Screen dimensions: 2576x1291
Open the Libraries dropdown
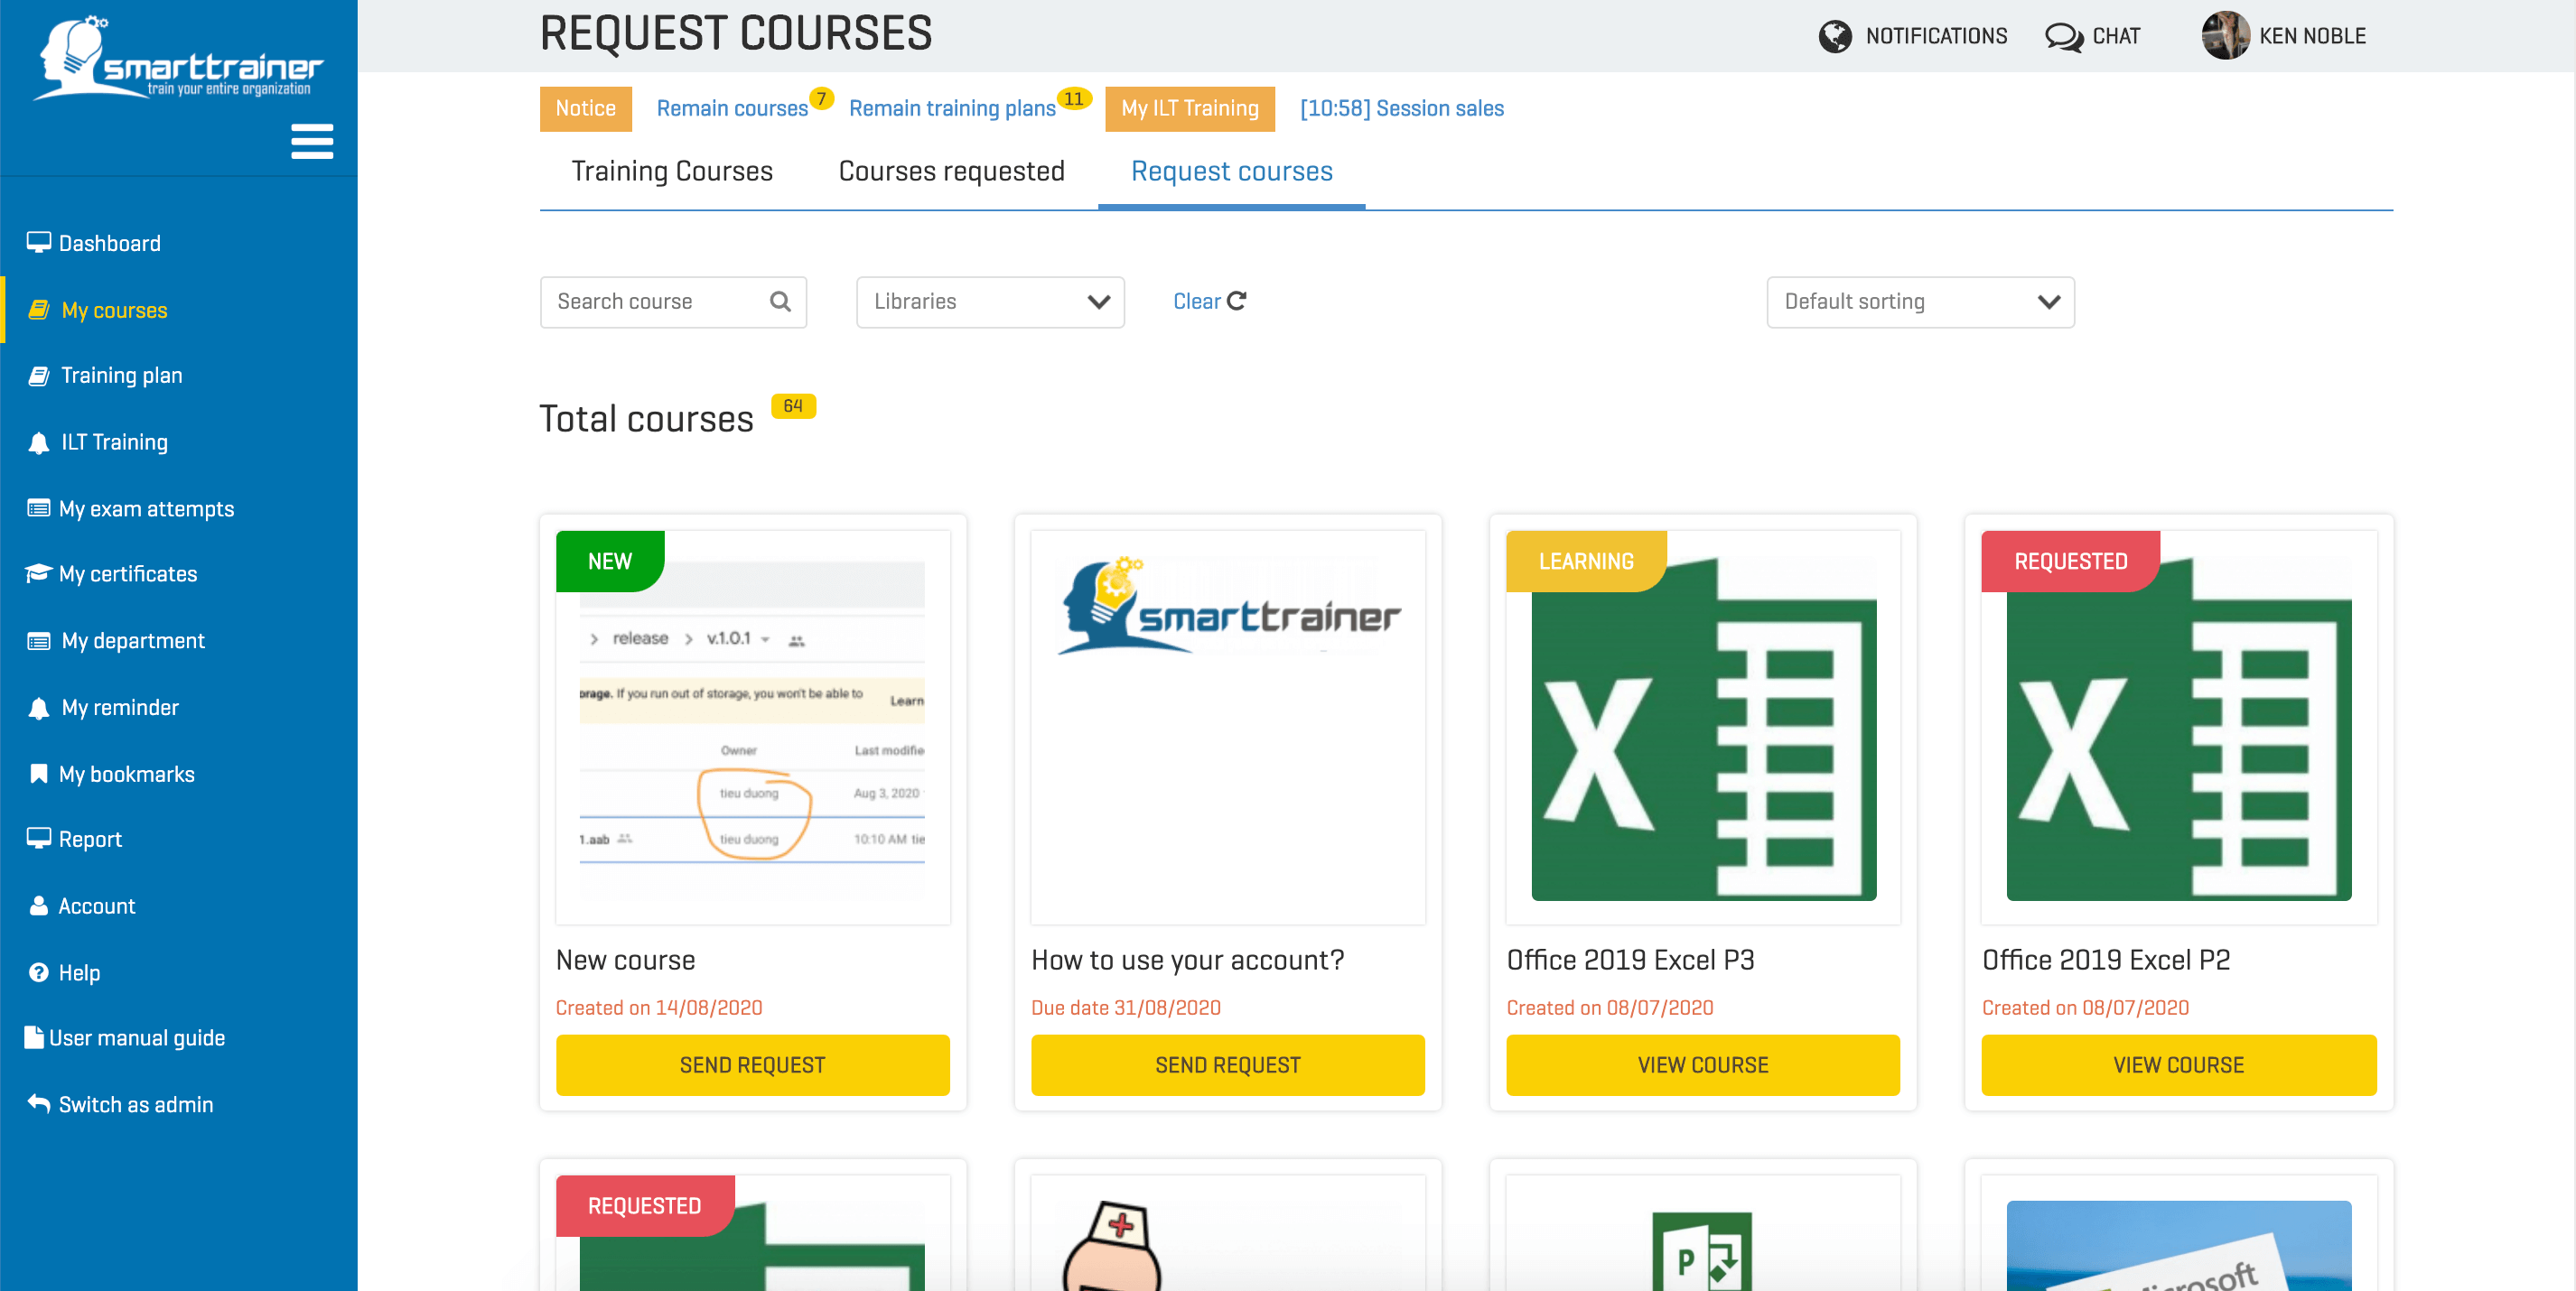click(x=990, y=302)
